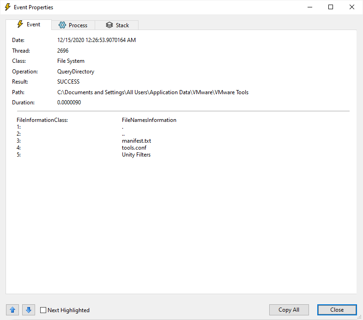
Task: Go to next event with down arrow
Action: pyautogui.click(x=28, y=310)
